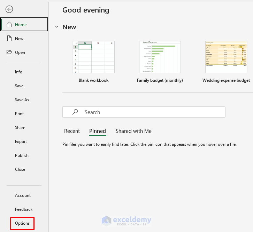Click the Open folder icon
This screenshot has width=253, height=232.
coord(9,52)
